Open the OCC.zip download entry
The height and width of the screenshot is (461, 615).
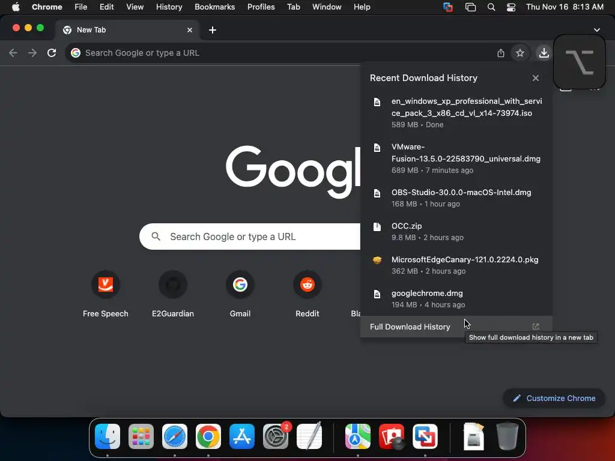456,231
